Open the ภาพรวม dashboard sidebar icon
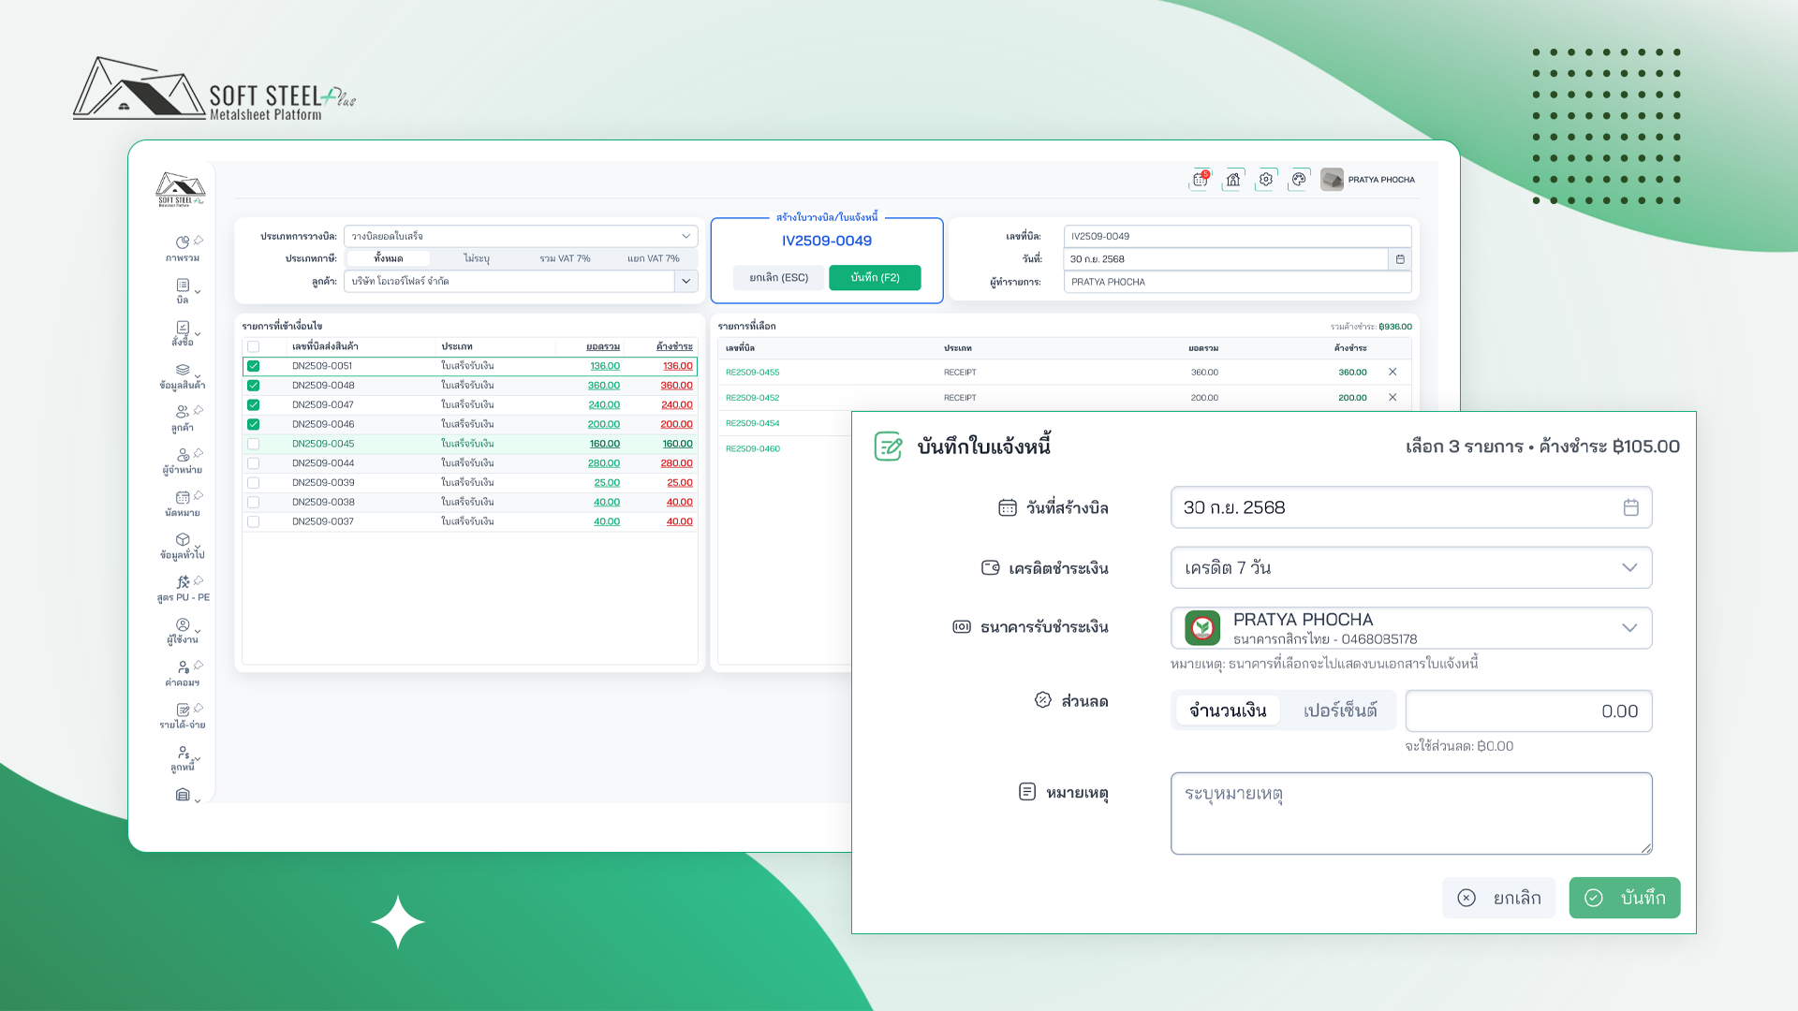The image size is (1798, 1011). 183,243
